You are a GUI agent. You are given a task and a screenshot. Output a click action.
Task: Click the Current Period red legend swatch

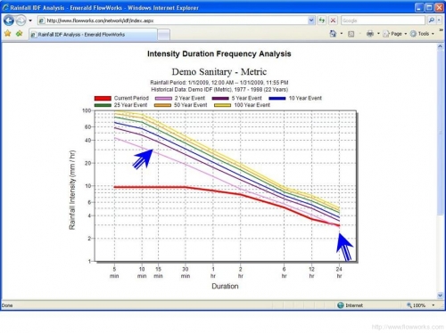point(103,98)
